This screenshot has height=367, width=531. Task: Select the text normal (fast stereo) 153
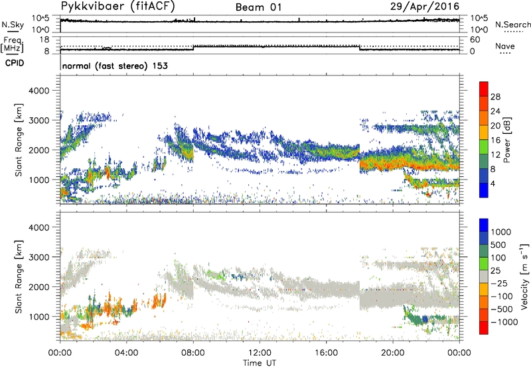pyautogui.click(x=115, y=66)
